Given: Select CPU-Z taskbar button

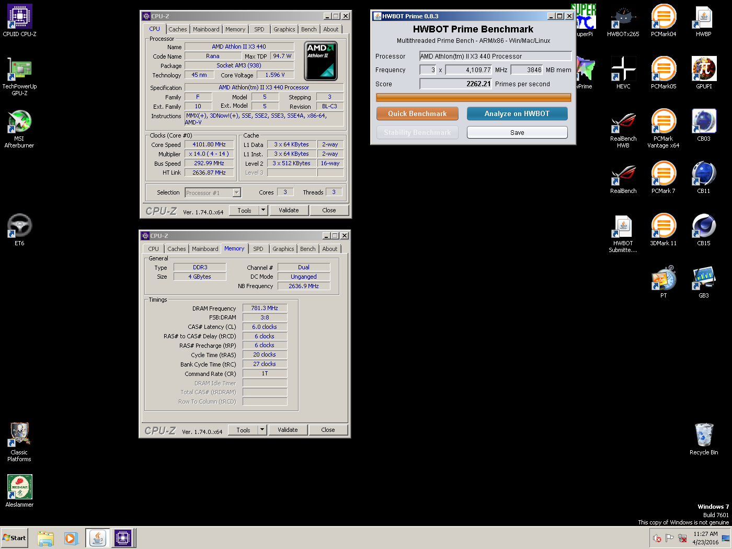Looking at the screenshot, I should (123, 538).
